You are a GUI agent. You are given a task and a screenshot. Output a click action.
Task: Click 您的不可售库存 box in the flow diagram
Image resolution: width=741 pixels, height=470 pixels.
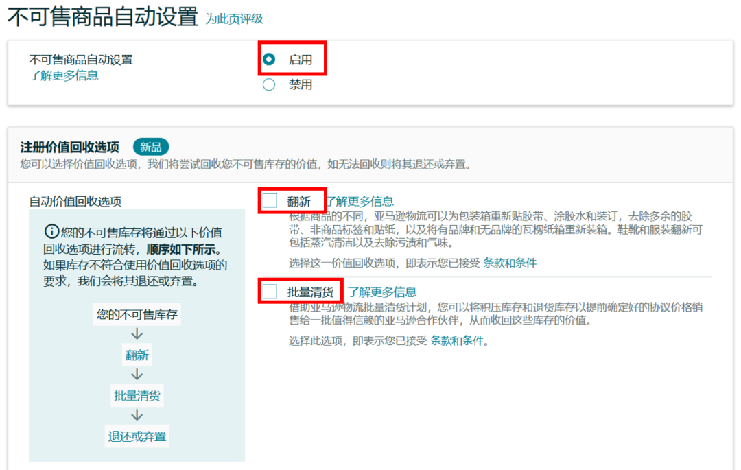click(x=135, y=314)
